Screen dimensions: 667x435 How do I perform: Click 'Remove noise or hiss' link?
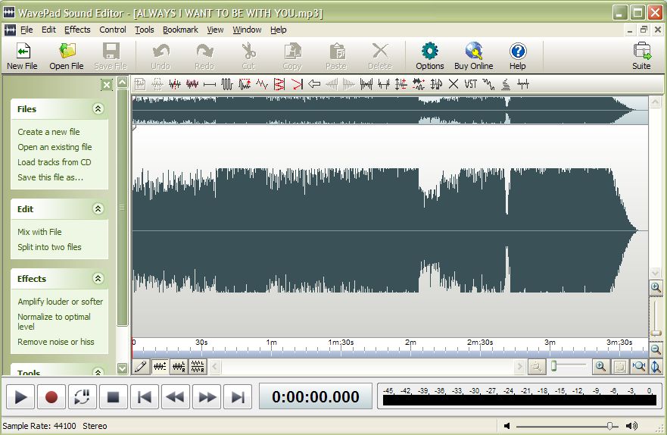56,342
